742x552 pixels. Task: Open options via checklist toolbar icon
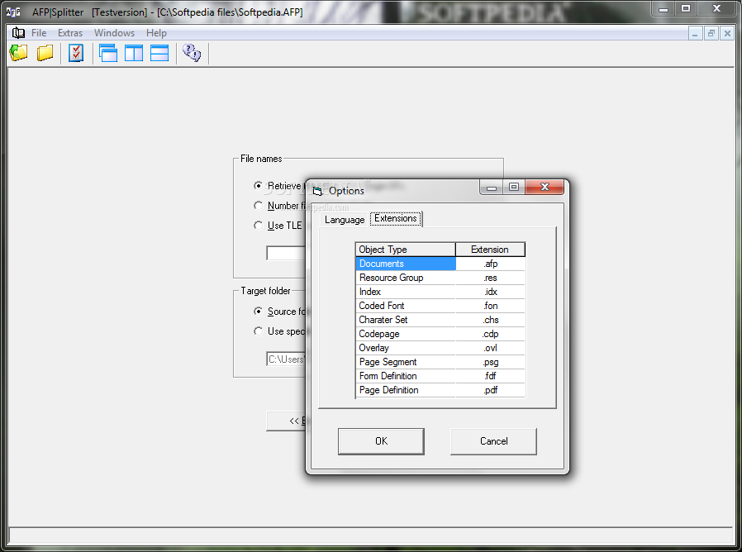pos(76,53)
